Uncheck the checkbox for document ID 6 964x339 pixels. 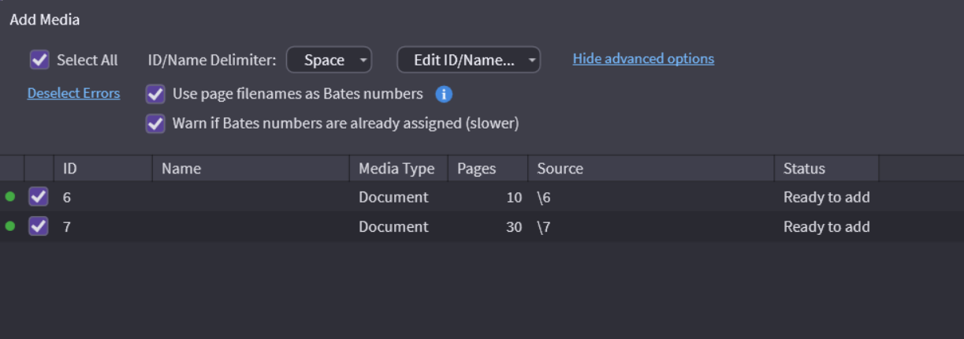pos(39,197)
